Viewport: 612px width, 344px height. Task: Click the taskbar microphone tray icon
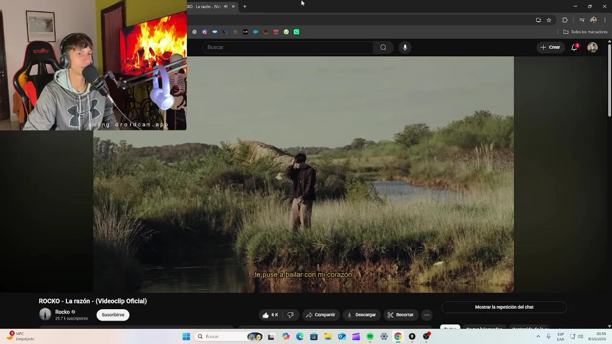548,336
